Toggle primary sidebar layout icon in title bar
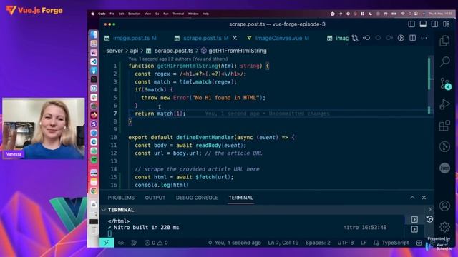Image resolution: width=458 pixels, height=257 pixels. click(x=411, y=24)
